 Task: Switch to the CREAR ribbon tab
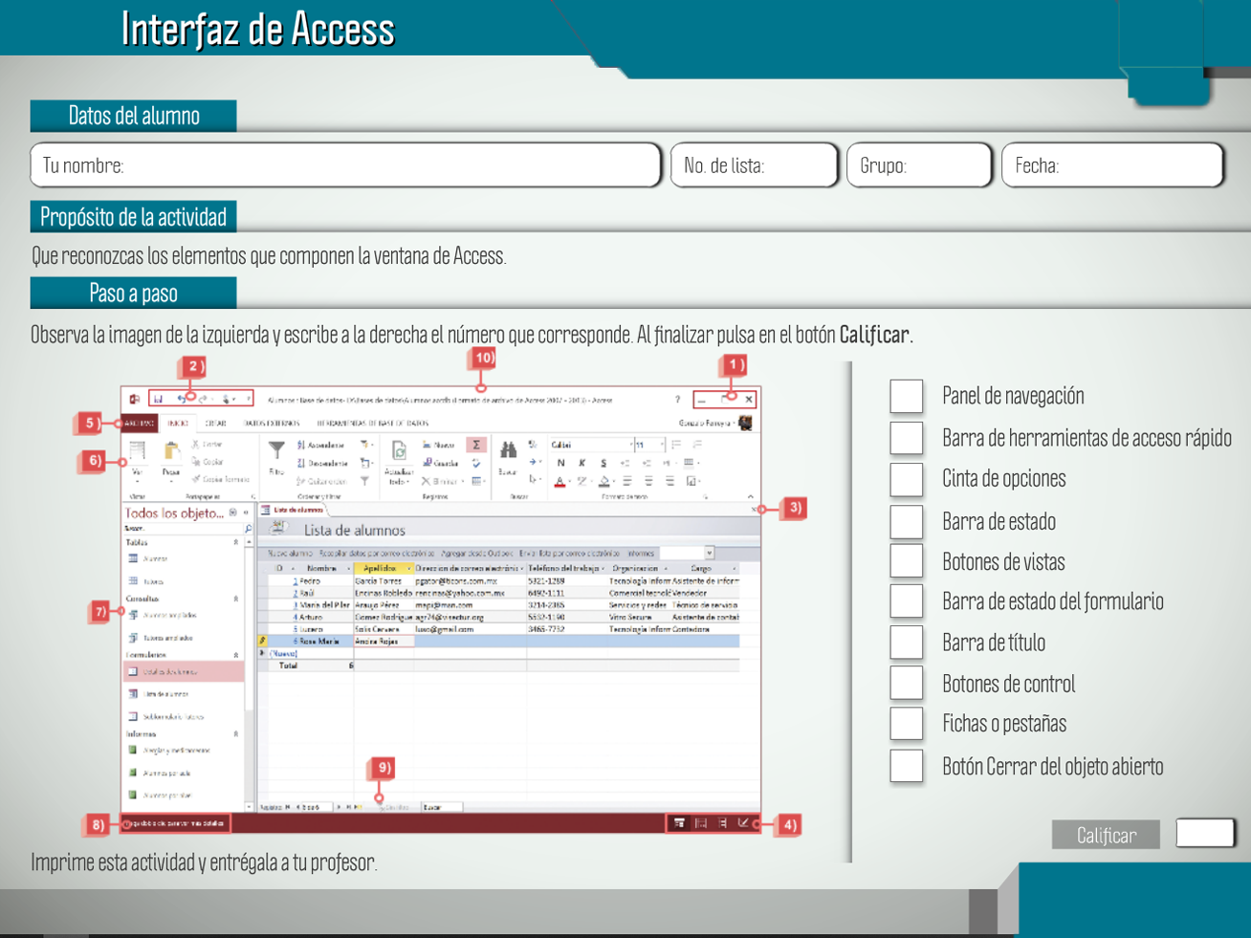[216, 423]
